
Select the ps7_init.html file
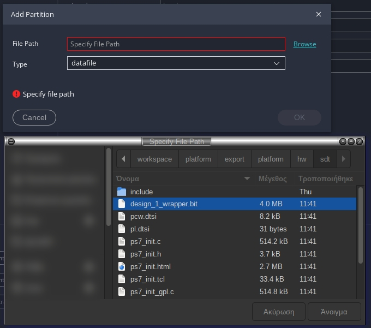[235, 266]
